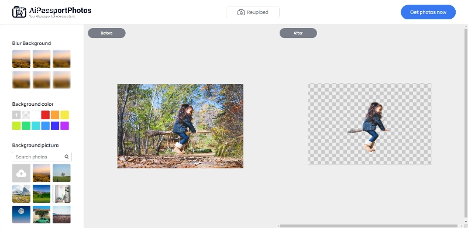
Task: Click the Reupload button
Action: [x=253, y=12]
